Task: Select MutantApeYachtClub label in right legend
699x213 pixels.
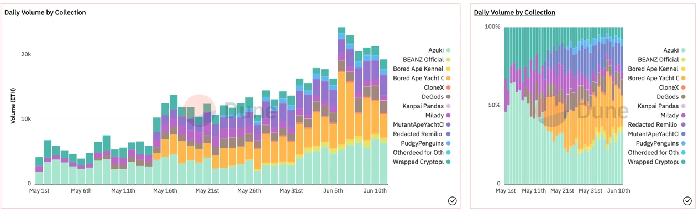Action: [x=653, y=134]
